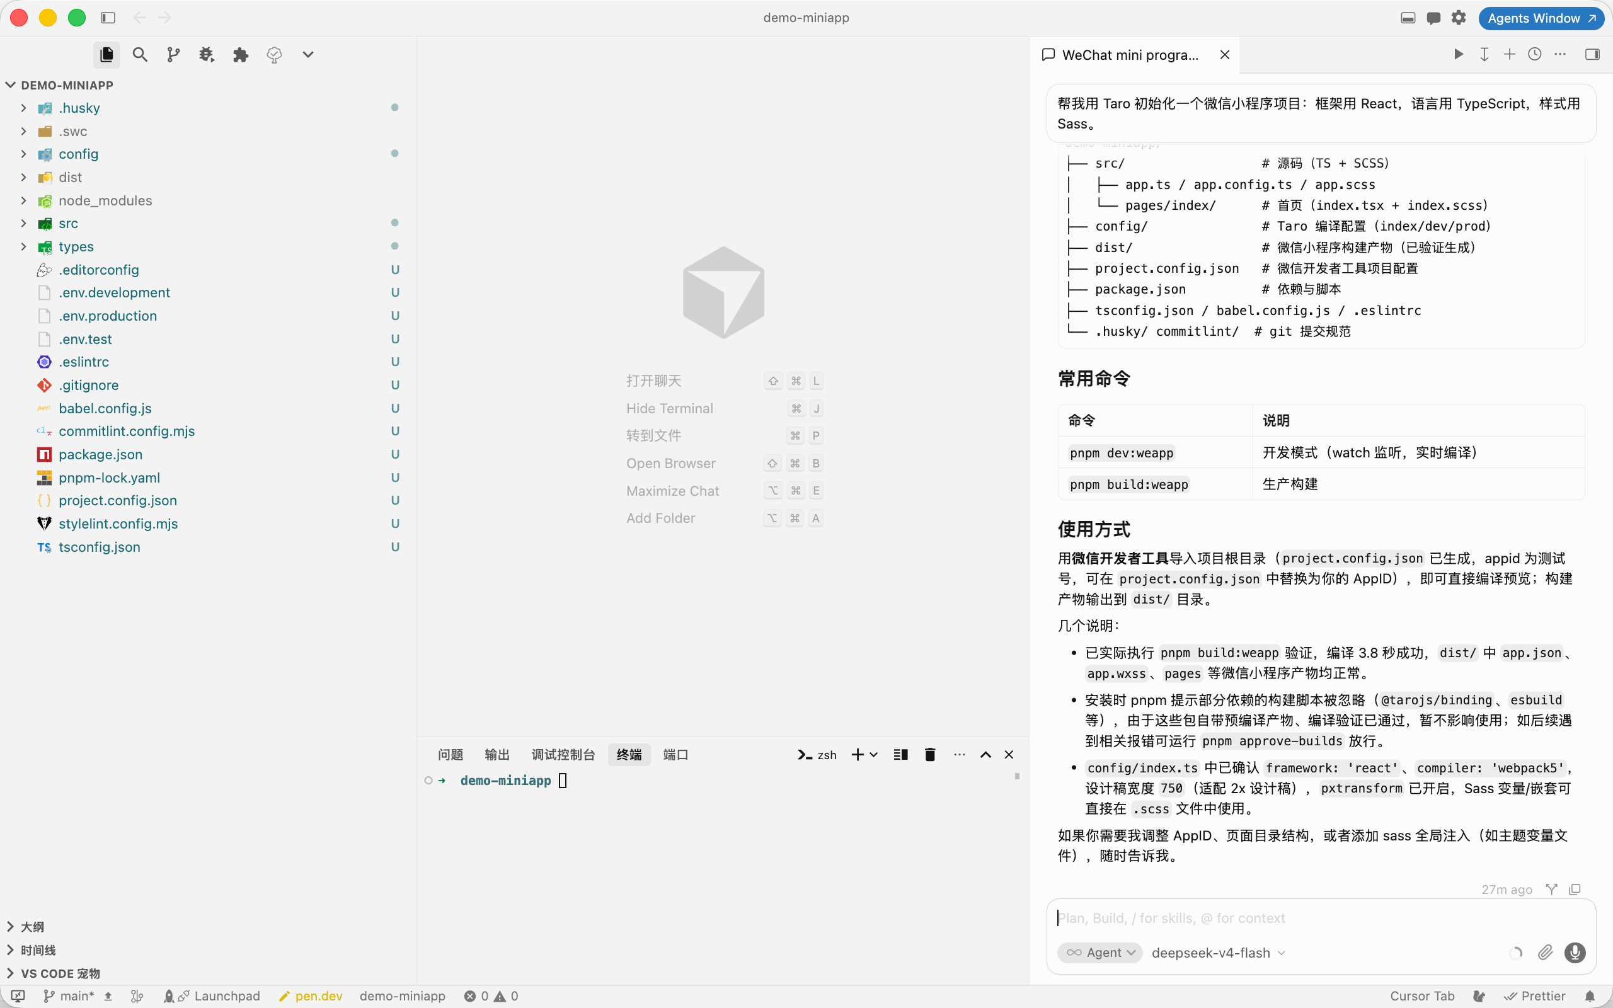Screen dimensions: 1613x1008
Task: Switch to the 端口 panel tab
Action: [676, 755]
